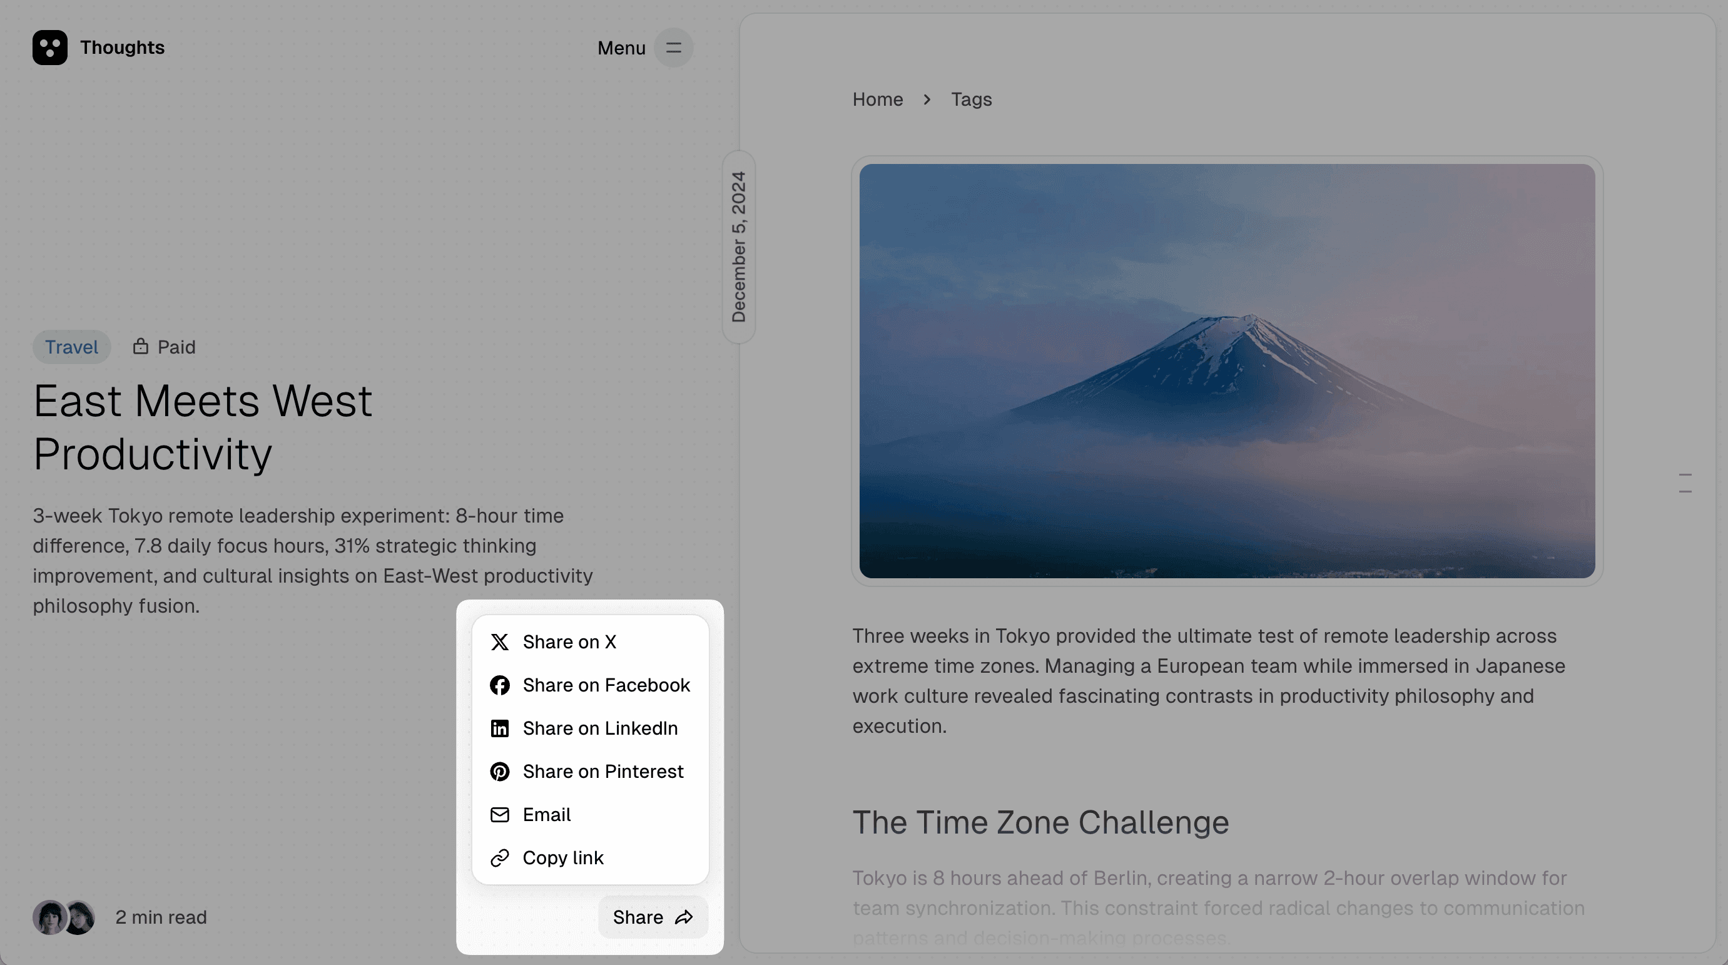Screen dimensions: 1728x965
Task: Click the Share on X icon
Action: click(x=501, y=641)
